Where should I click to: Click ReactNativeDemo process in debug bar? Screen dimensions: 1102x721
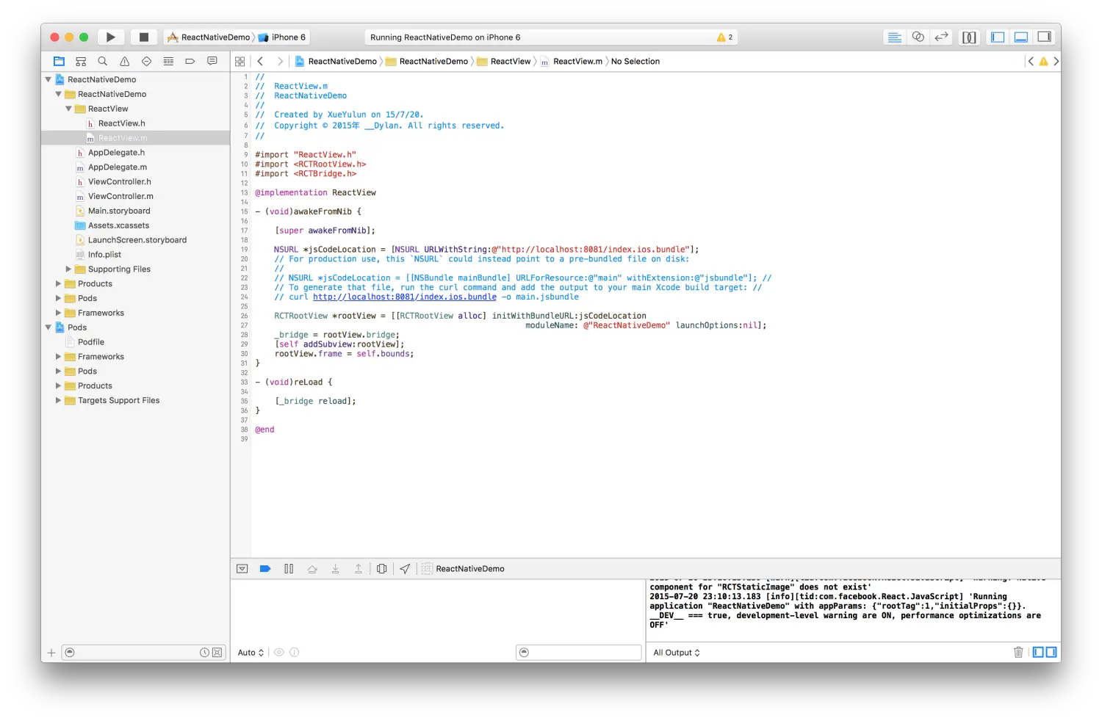click(x=464, y=569)
